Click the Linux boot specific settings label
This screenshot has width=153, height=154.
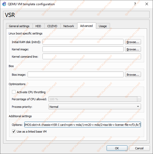[26, 33]
